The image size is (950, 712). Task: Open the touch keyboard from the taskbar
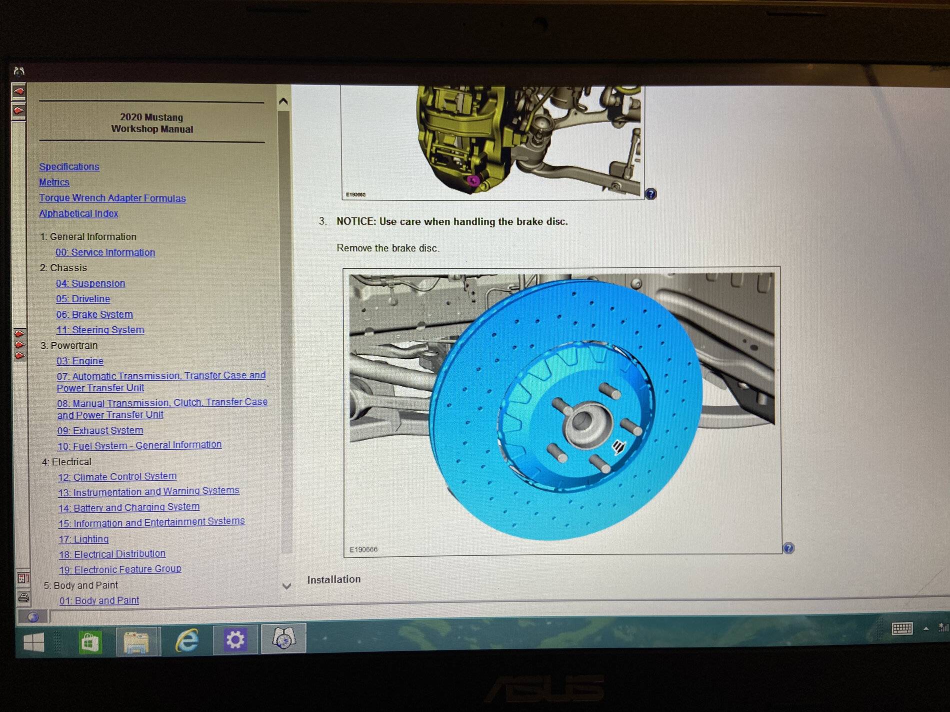tap(902, 629)
